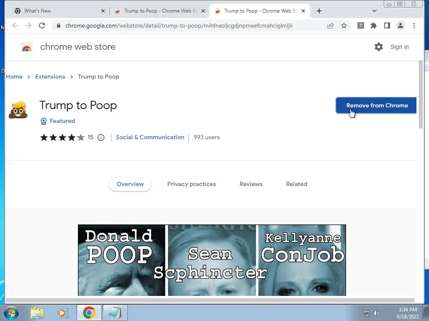Open the Social & Communication category link

(150, 137)
